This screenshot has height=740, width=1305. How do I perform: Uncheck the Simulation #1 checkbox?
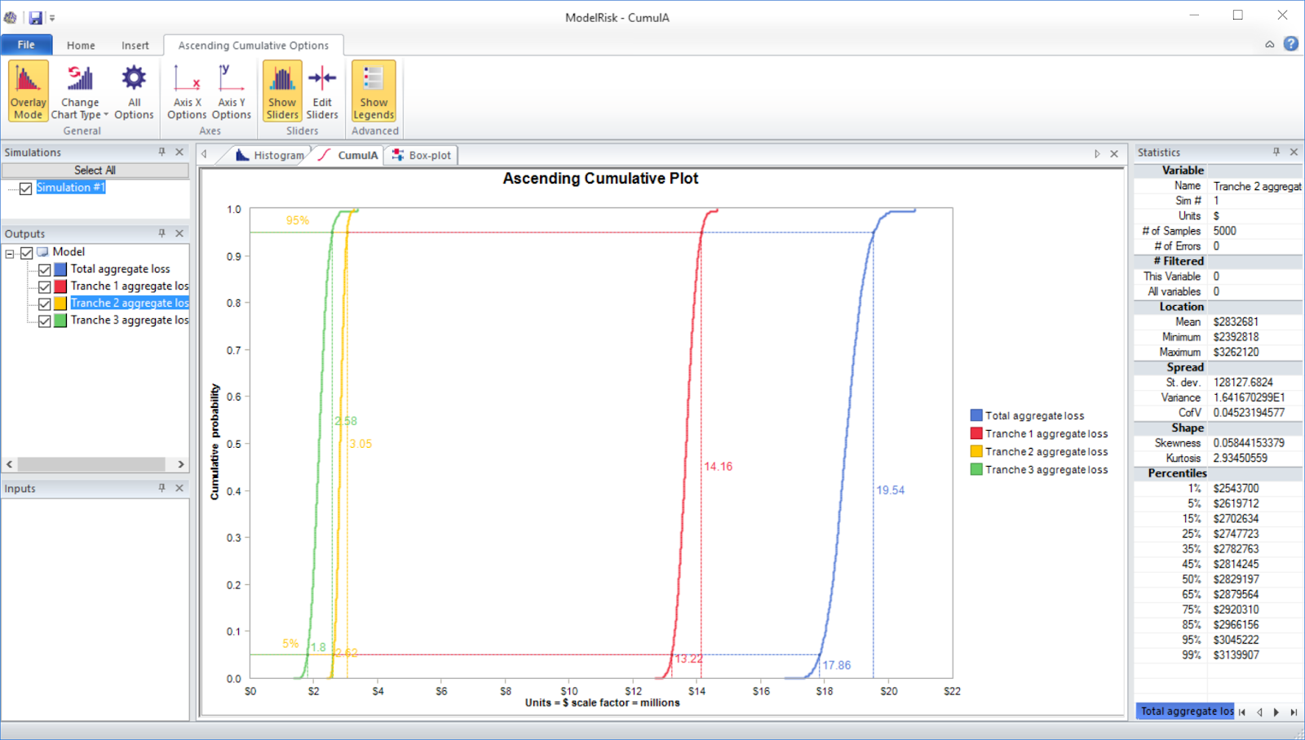pos(25,188)
